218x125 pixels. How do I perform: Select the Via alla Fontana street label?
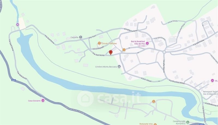tap(131, 30)
